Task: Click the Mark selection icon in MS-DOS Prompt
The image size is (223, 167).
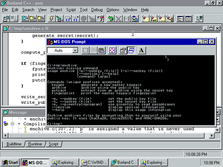Action: (x=85, y=50)
